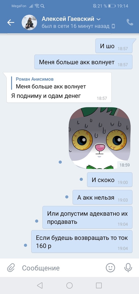Screen dimensions: 139x294
Task: Open the emoji and sticker picker
Action: point(110,268)
